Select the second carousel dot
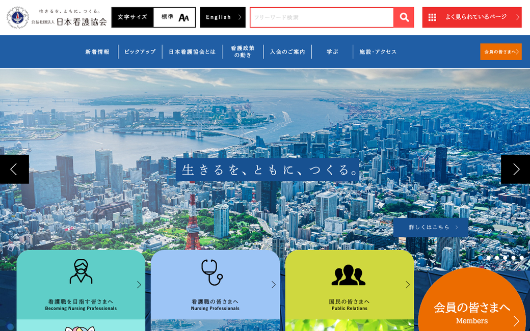Screen dimensions: 530x331 pyautogui.click(x=488, y=258)
